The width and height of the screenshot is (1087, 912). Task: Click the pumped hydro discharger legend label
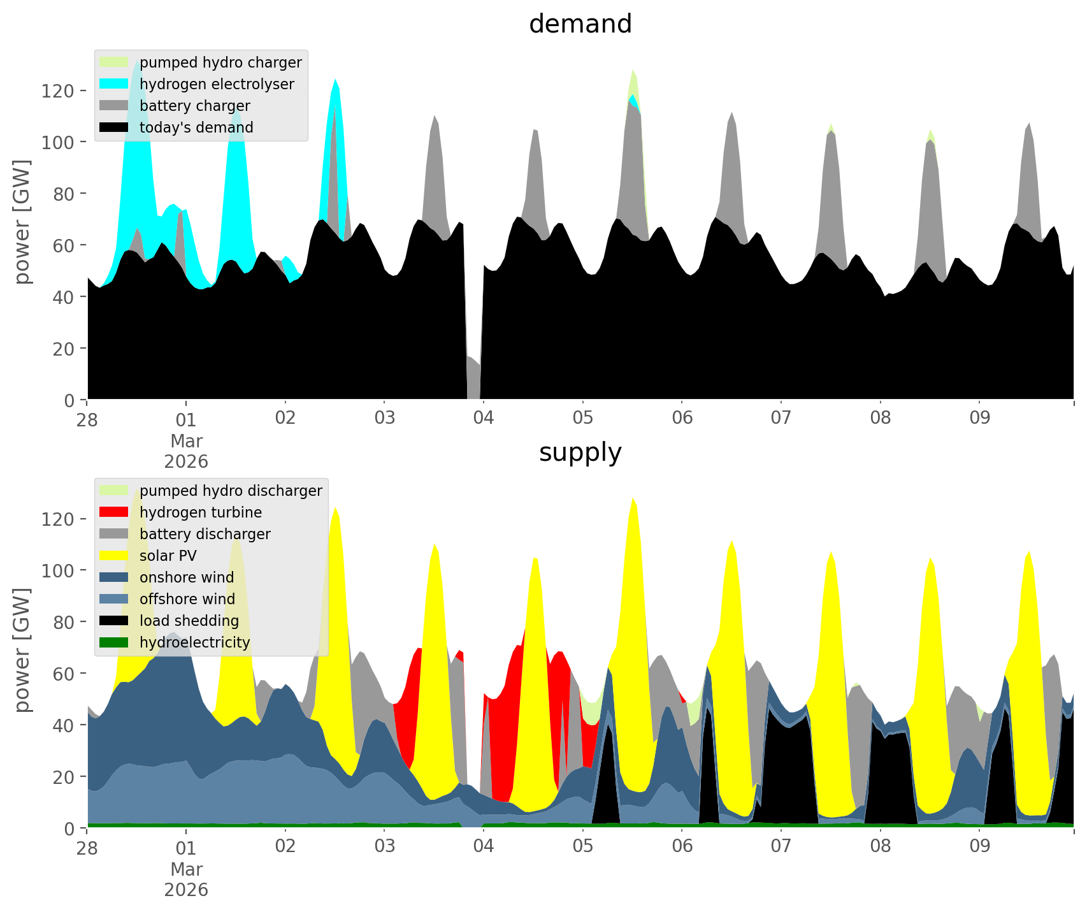231,491
